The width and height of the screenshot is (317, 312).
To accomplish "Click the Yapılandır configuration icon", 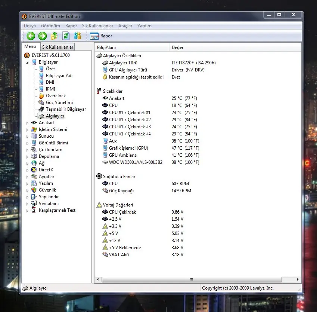I will pyautogui.click(x=34, y=196).
